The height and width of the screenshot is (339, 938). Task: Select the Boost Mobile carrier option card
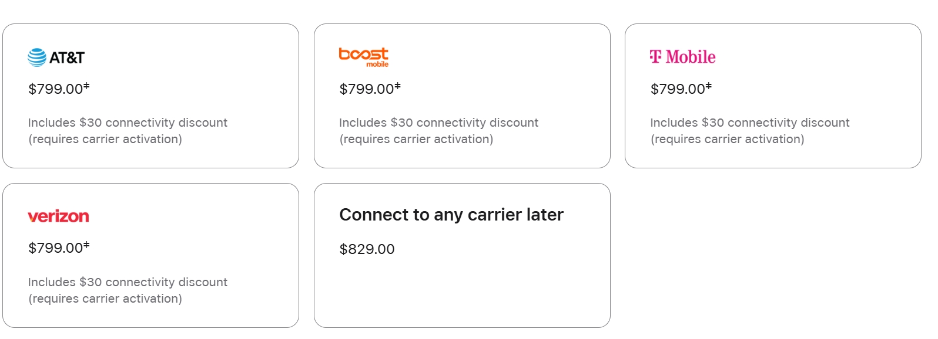click(462, 96)
